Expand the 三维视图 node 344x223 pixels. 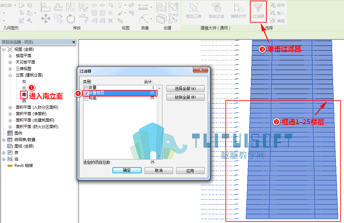10,69
